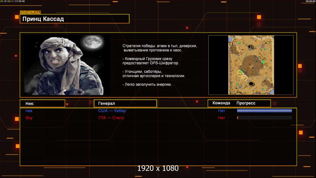Click the Ник: column header
This screenshot has height=178, width=316.
point(30,104)
